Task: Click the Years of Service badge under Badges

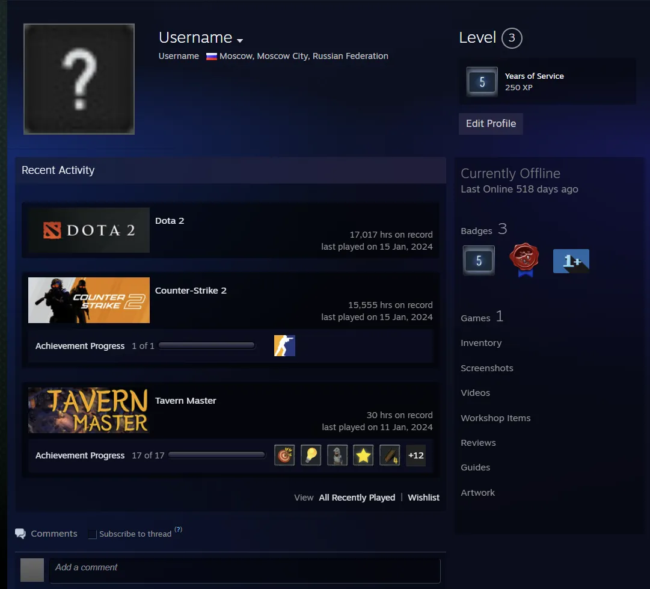Action: click(x=479, y=261)
